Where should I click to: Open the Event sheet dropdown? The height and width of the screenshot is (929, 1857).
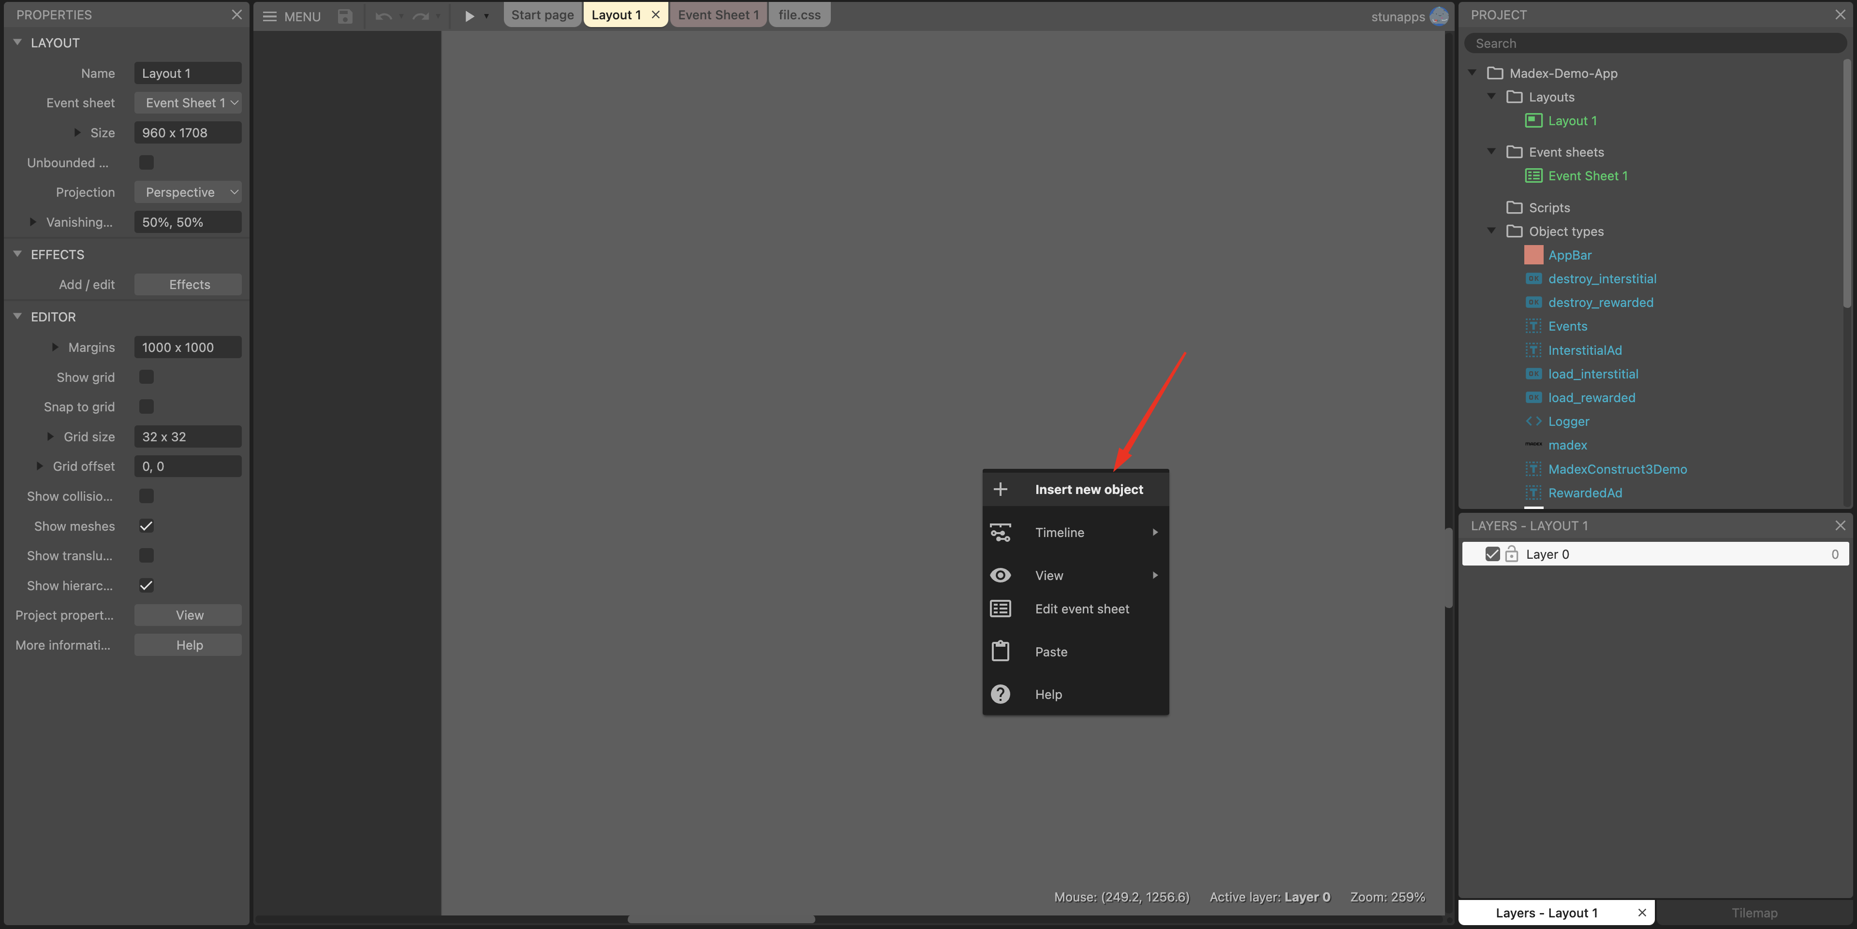pyautogui.click(x=188, y=103)
